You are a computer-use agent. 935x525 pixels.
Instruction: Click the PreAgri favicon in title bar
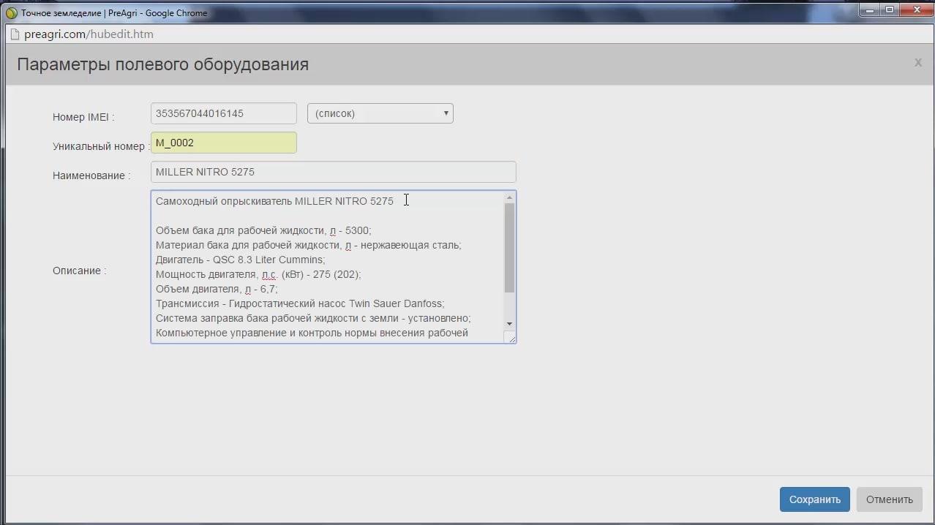pos(11,12)
